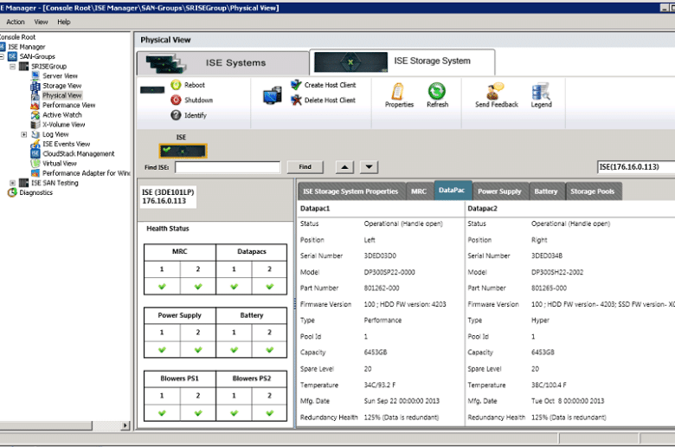Open Properties clipboard icon

pyautogui.click(x=398, y=91)
